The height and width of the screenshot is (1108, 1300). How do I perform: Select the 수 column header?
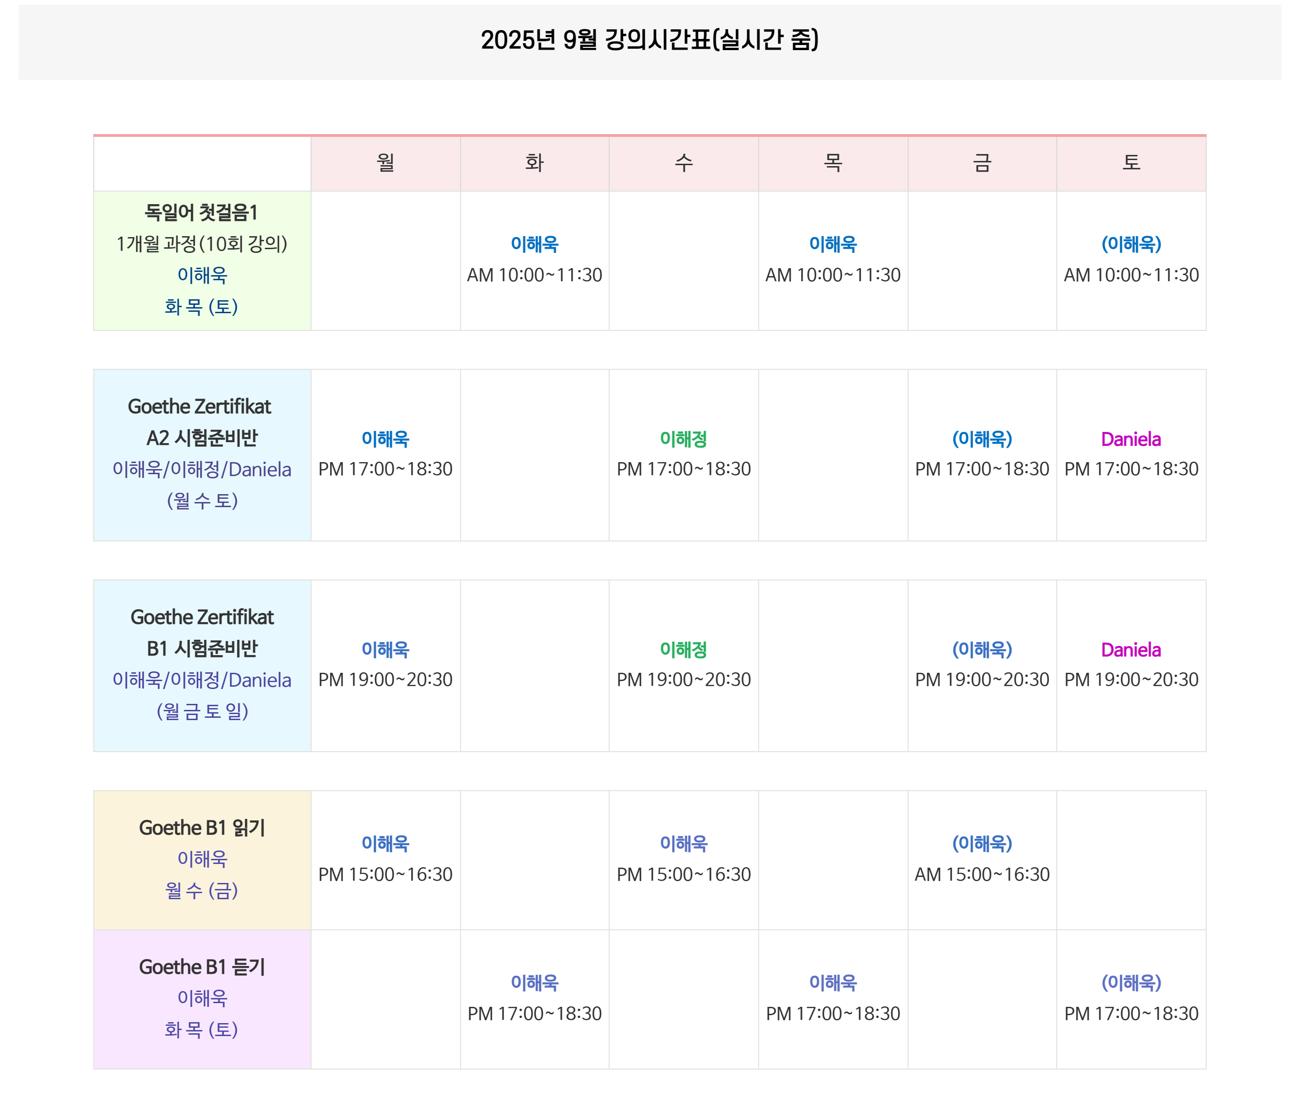point(684,163)
